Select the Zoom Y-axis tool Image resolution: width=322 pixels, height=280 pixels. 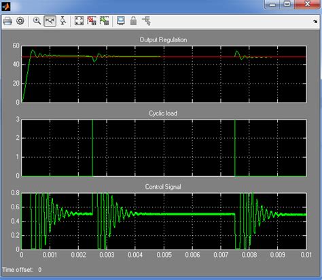63,21
